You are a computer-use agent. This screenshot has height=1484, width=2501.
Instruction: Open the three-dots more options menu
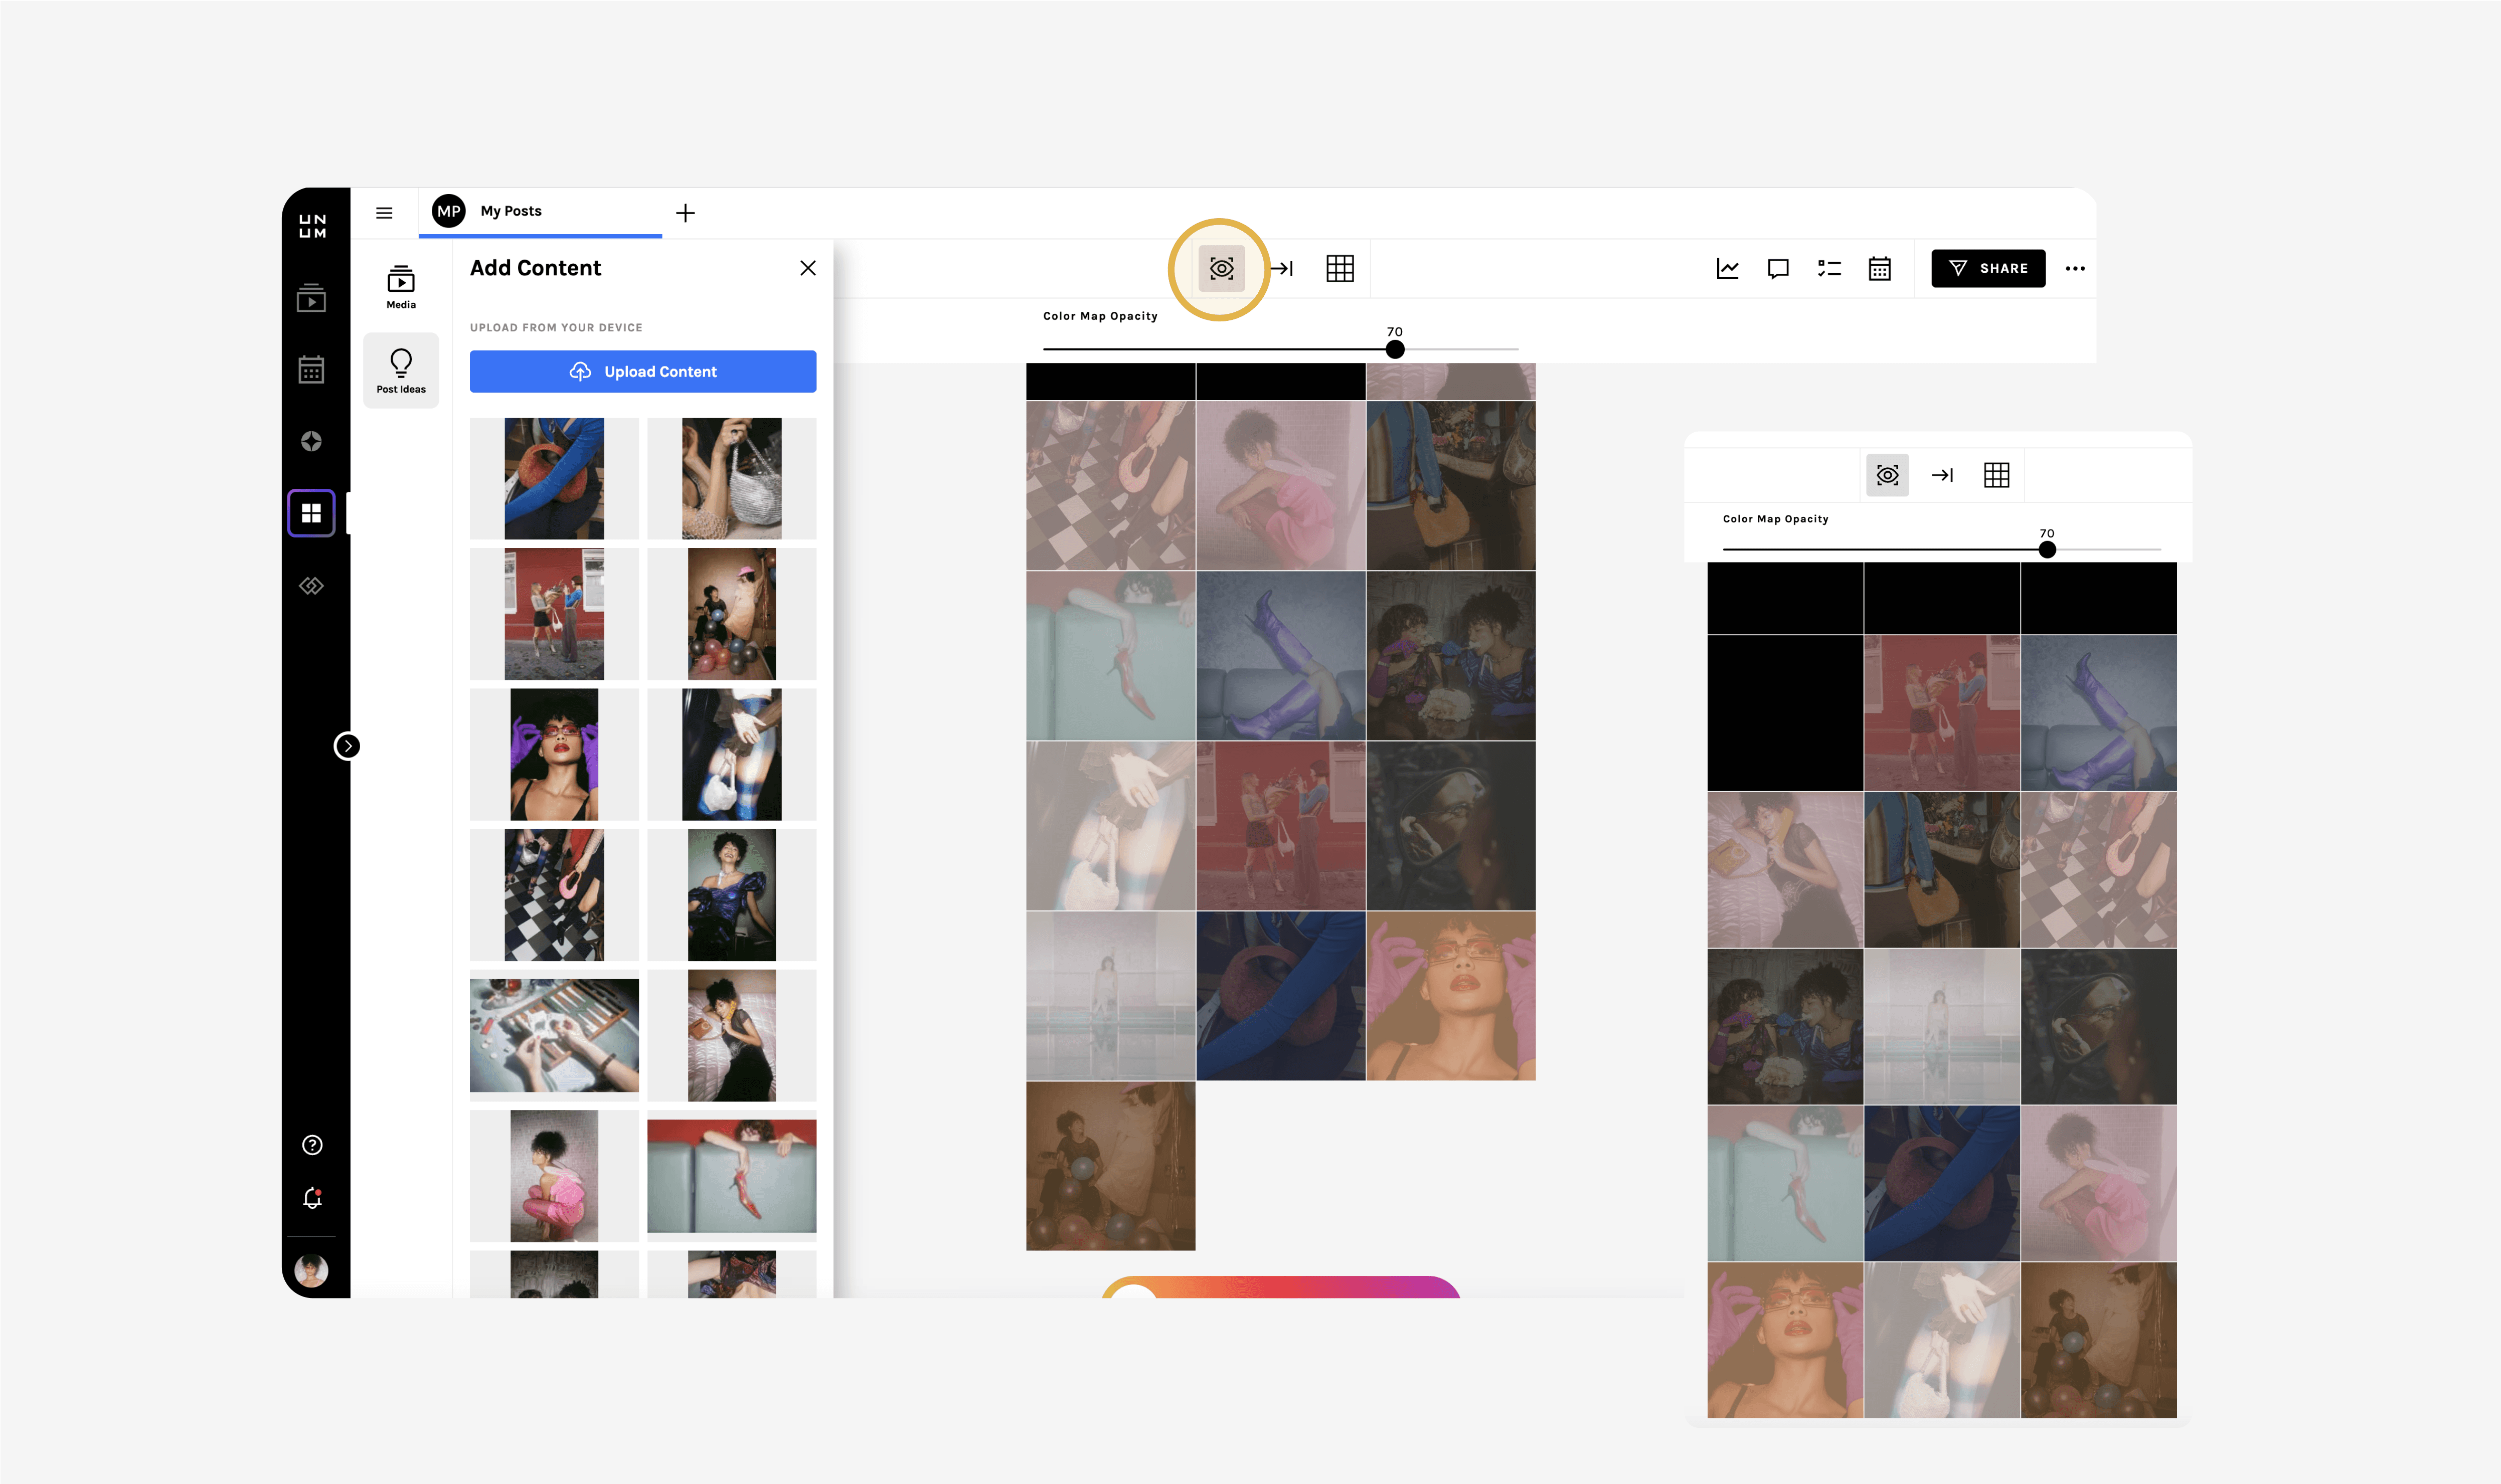[x=2075, y=268]
